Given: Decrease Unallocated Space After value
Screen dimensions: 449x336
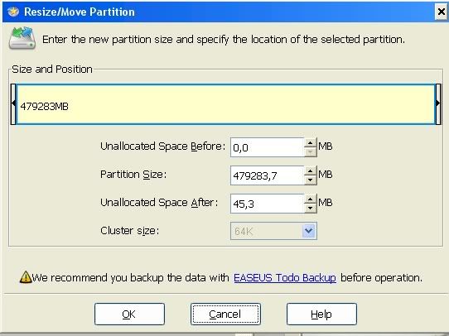Looking at the screenshot, I should [x=310, y=209].
